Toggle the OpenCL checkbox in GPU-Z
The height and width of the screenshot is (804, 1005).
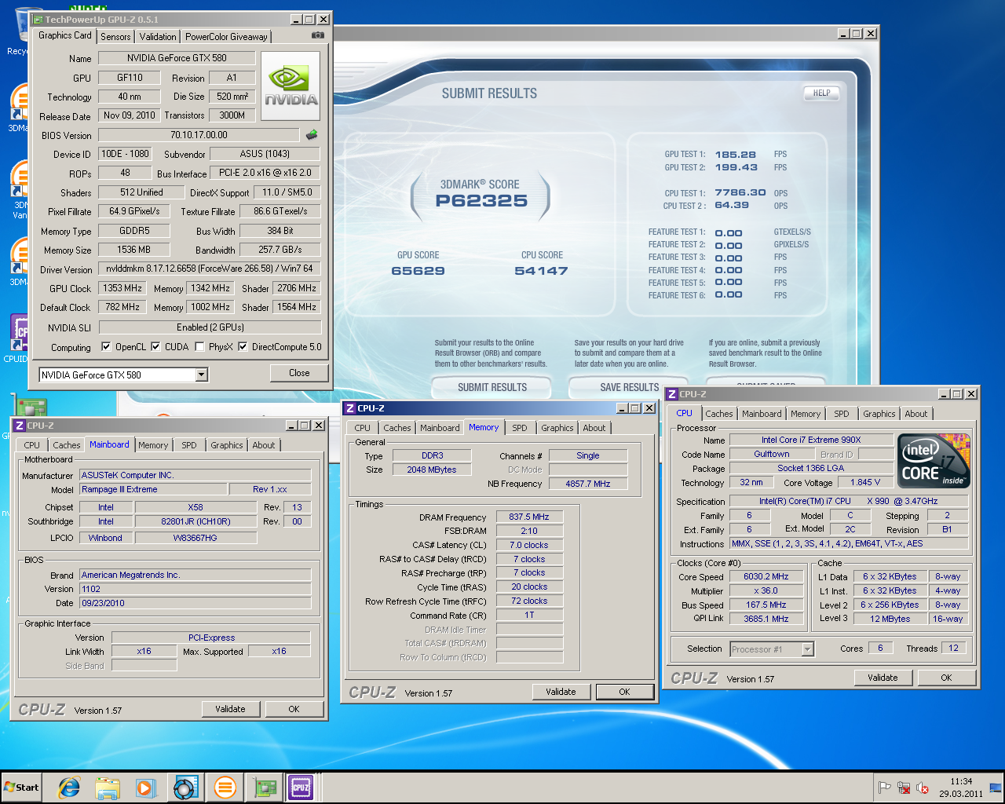106,346
